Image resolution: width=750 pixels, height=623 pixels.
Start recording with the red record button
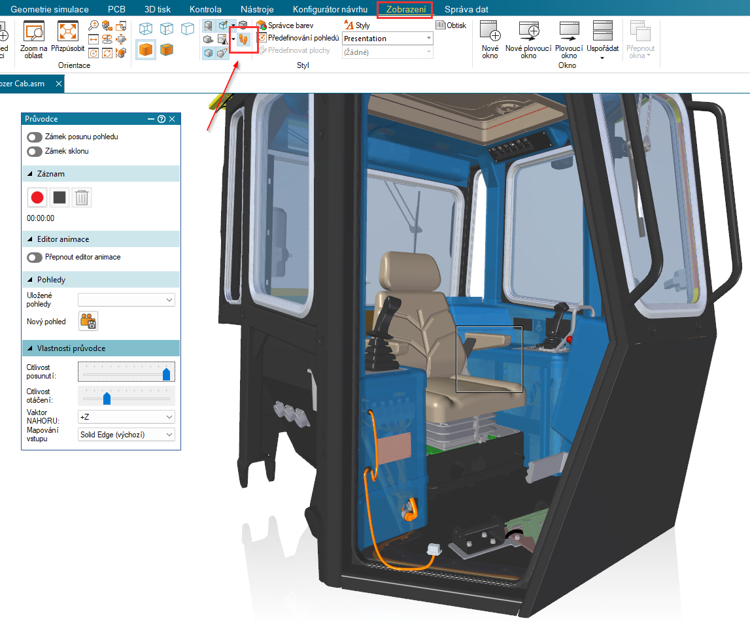tap(37, 197)
